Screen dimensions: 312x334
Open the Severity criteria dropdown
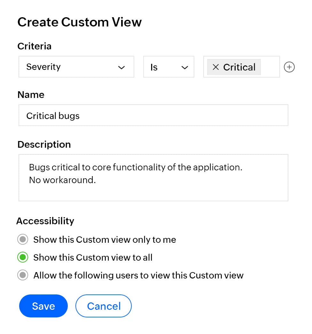70,67
